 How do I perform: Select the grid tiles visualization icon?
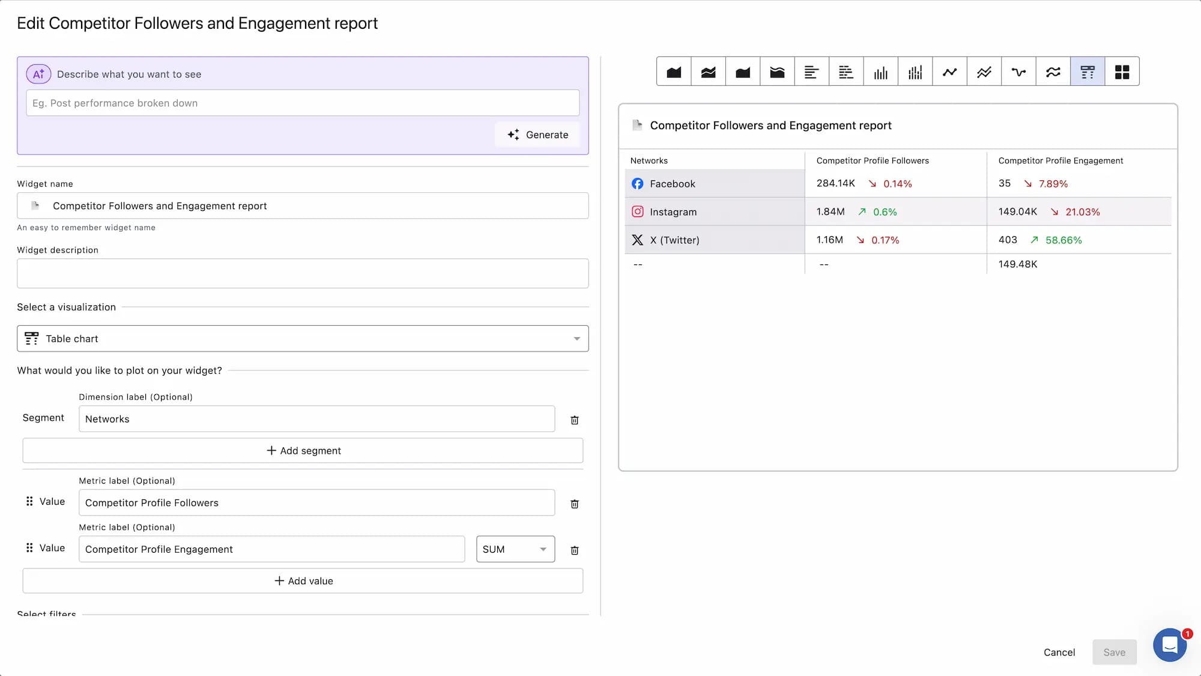click(1122, 72)
